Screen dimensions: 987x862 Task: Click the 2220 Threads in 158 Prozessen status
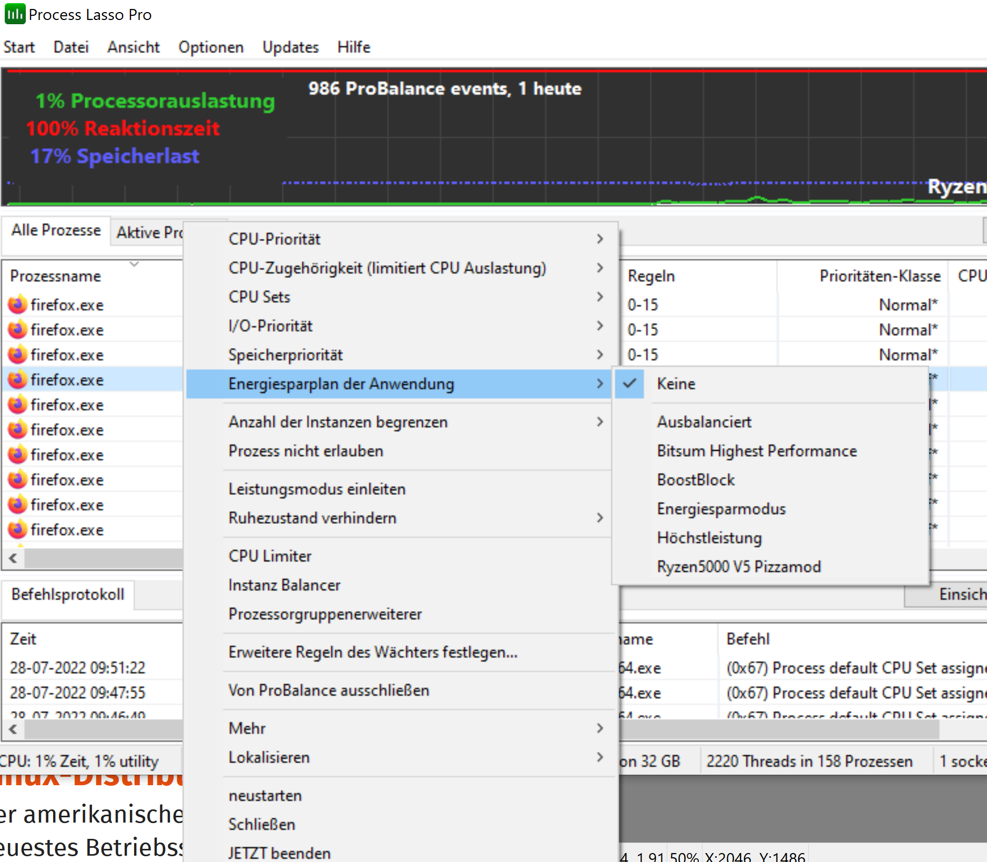click(x=809, y=761)
